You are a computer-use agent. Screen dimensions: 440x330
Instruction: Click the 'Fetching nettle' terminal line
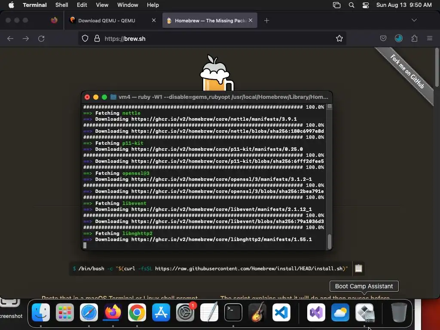[x=112, y=113]
